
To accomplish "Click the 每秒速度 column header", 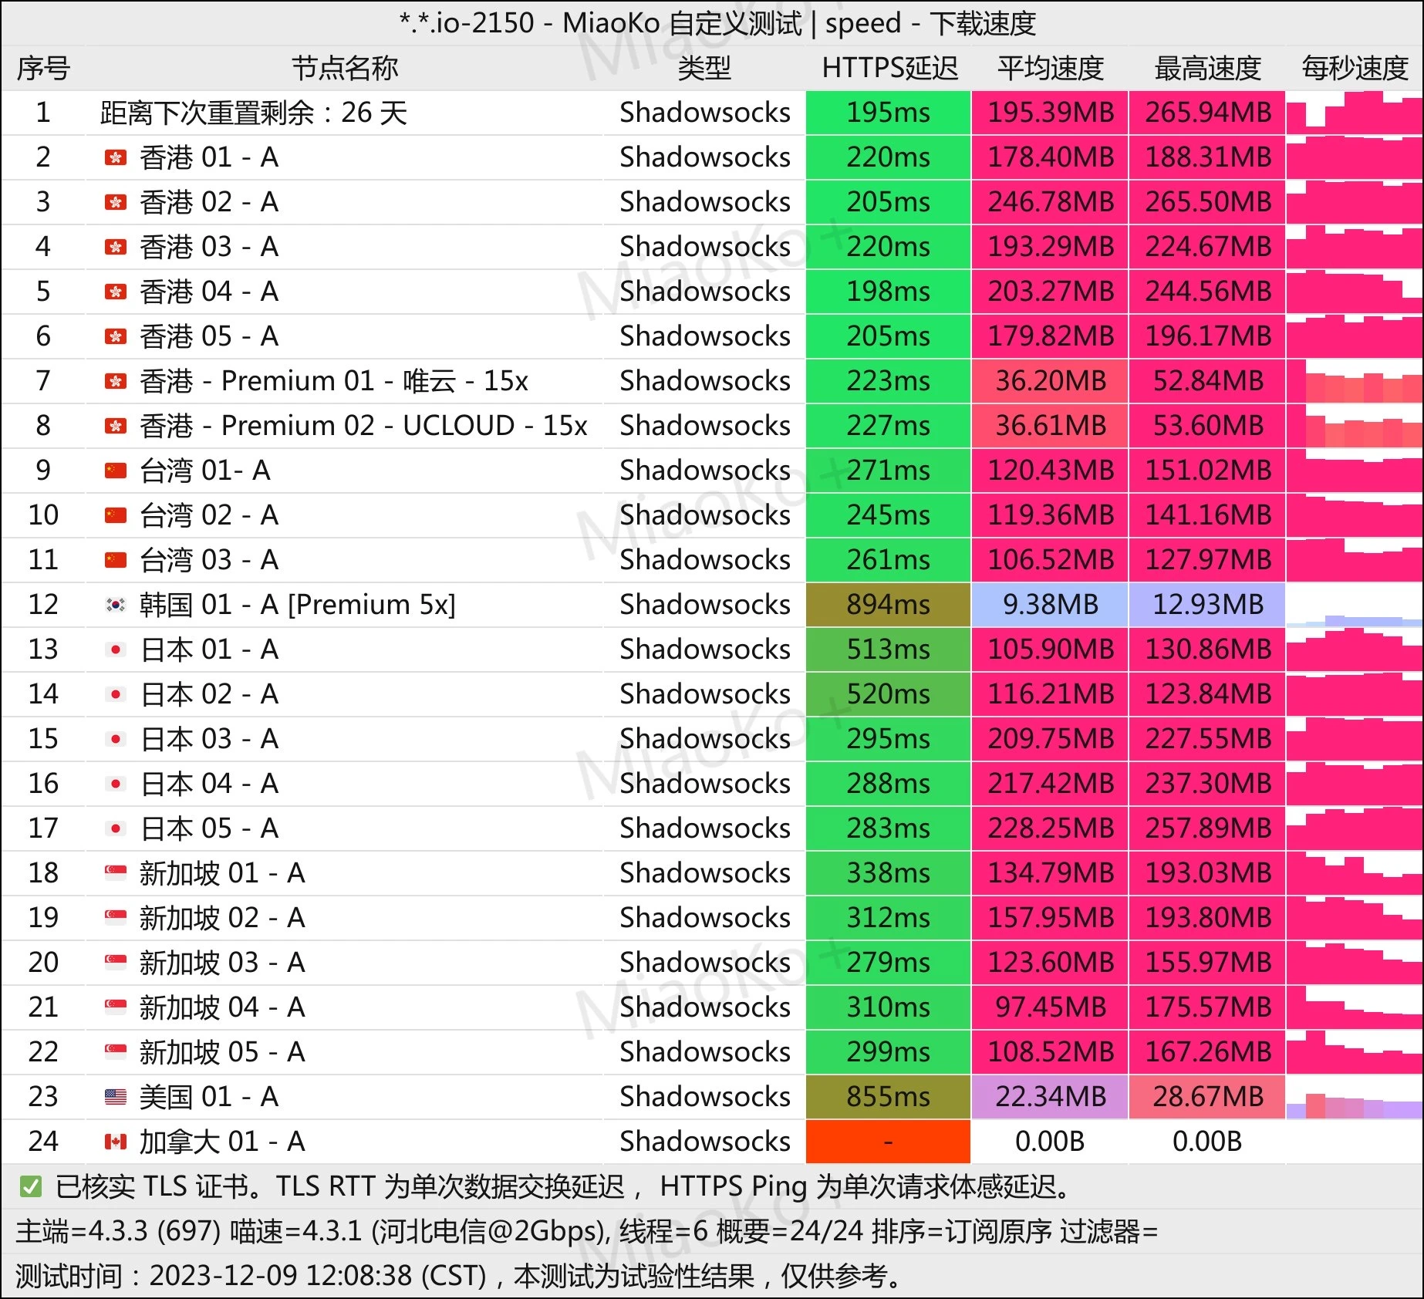I will click(1355, 69).
